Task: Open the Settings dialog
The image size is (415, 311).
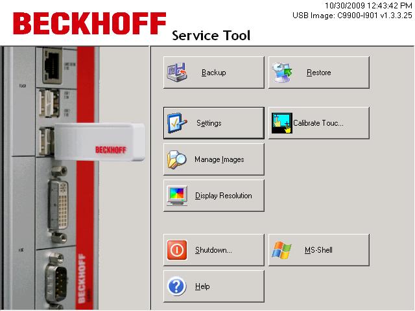Action: pyautogui.click(x=213, y=123)
